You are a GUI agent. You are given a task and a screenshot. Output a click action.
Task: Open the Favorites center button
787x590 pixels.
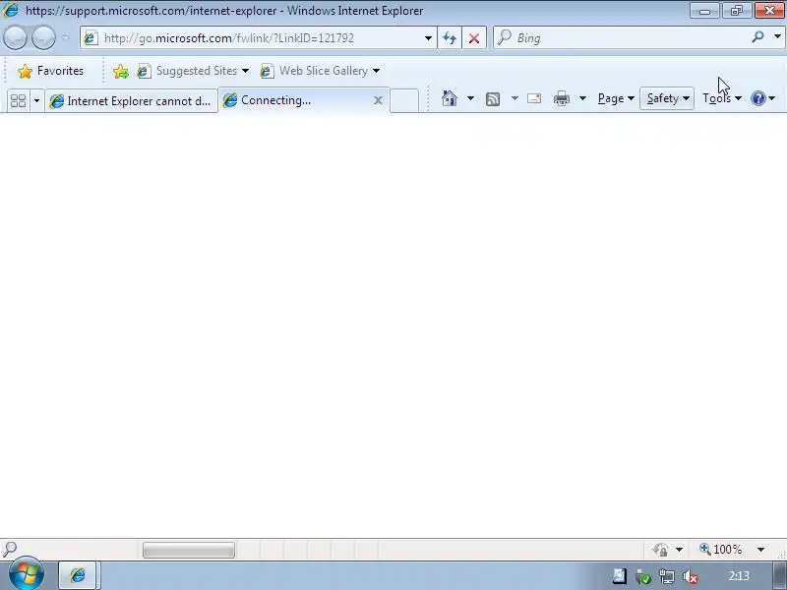[50, 71]
